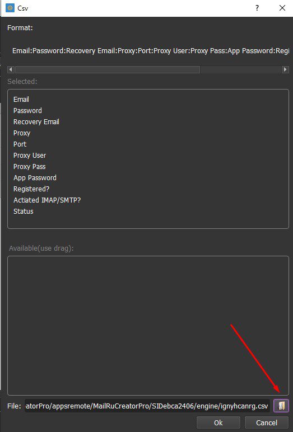Select the Port list item
This screenshot has width=293, height=432.
[x=20, y=144]
